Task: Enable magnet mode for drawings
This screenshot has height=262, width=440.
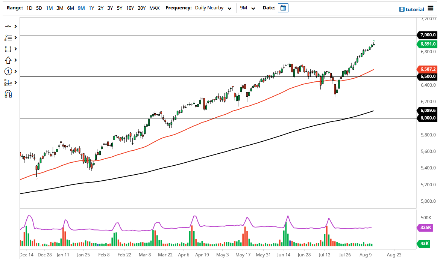Action: tap(8, 94)
